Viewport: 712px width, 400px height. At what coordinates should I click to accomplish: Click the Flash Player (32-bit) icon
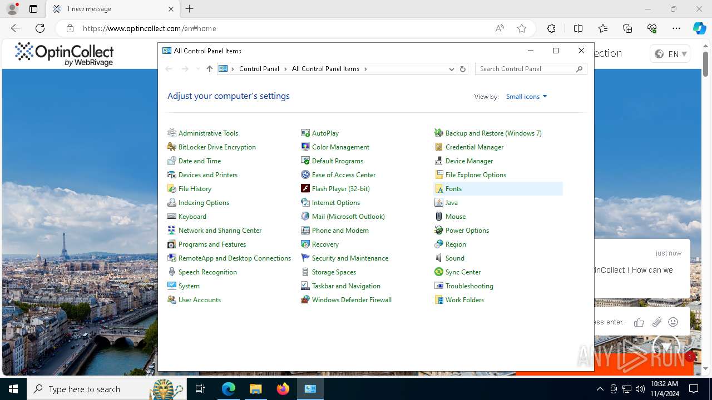point(305,189)
